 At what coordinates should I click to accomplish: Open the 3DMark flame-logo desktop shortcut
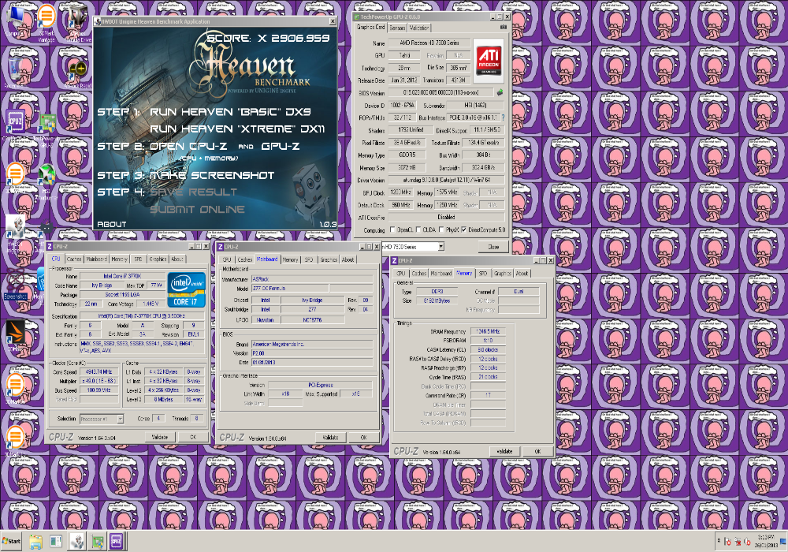15,335
